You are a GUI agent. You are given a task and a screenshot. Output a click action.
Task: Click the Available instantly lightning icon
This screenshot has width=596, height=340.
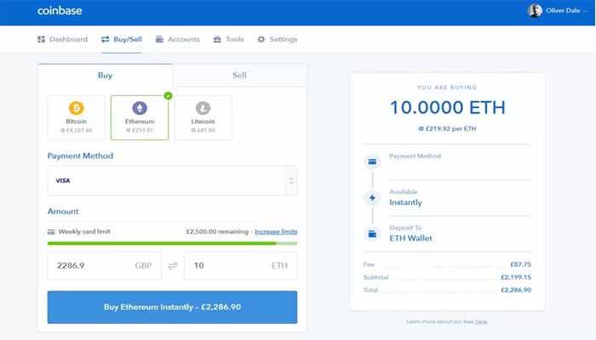[x=373, y=198]
